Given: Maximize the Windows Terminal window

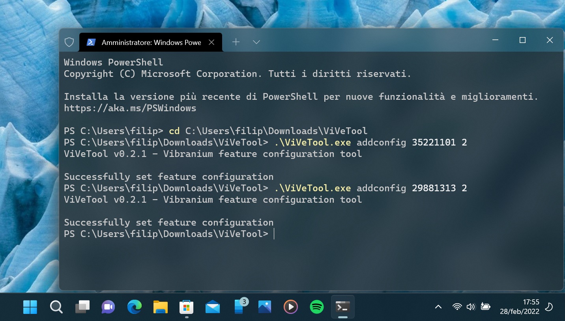Looking at the screenshot, I should (x=522, y=40).
